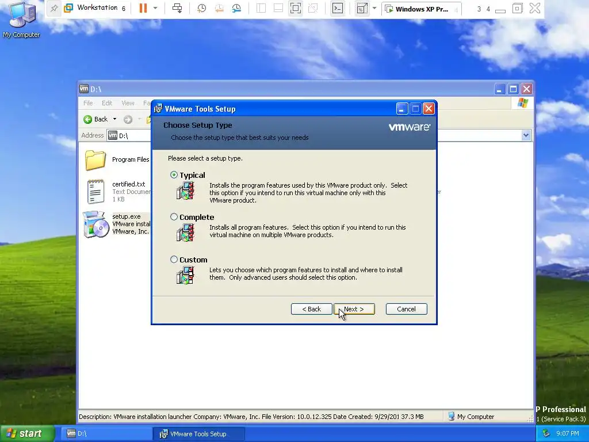
Task: Cancel the VMware Tools Setup
Action: [407, 309]
